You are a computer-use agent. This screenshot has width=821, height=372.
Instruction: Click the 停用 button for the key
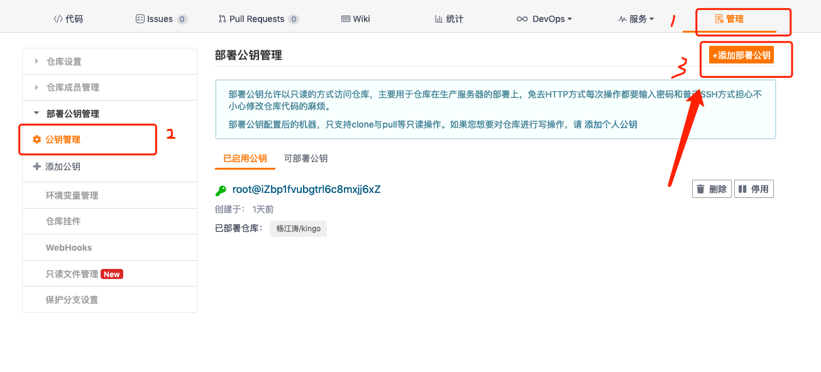(x=754, y=189)
